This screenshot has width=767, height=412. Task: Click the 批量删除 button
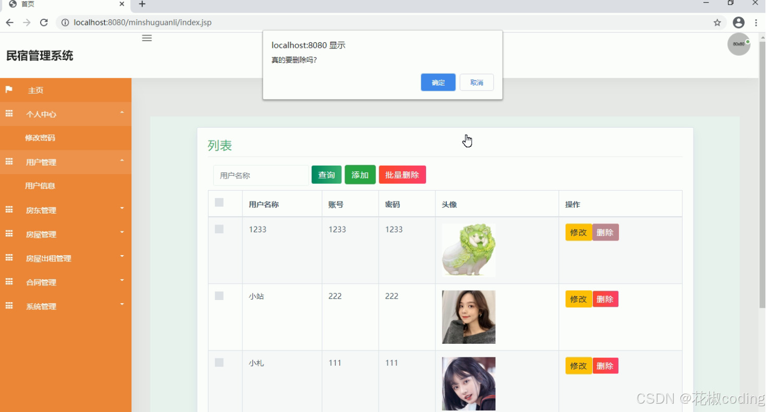[x=402, y=174]
